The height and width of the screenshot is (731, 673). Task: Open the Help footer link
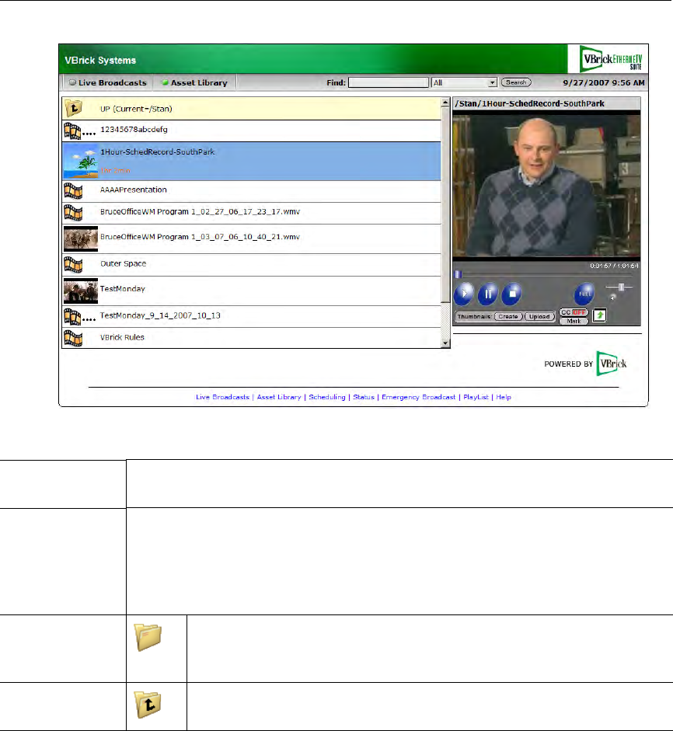coord(504,397)
